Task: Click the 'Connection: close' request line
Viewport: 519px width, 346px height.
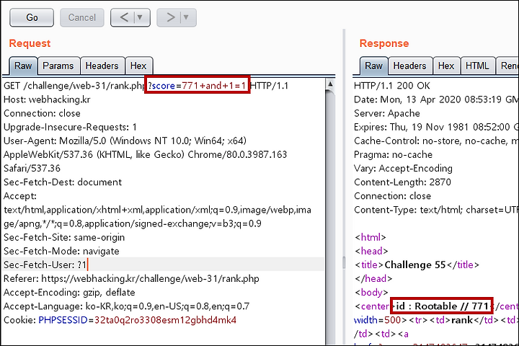Action: (42, 114)
